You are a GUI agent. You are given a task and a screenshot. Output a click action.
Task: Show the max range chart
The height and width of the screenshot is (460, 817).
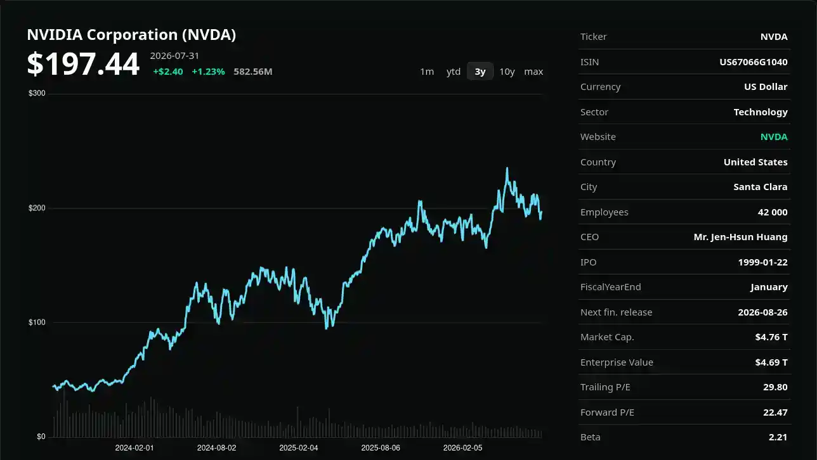click(533, 72)
